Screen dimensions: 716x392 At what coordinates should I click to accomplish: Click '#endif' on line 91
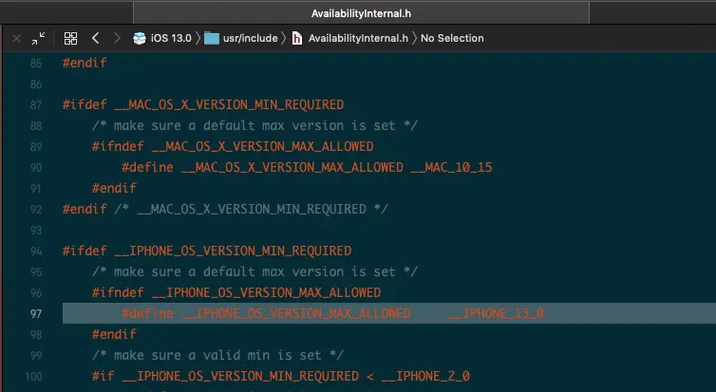click(114, 188)
